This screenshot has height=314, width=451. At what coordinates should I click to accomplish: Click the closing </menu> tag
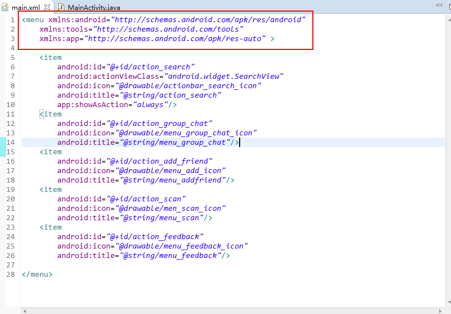37,274
